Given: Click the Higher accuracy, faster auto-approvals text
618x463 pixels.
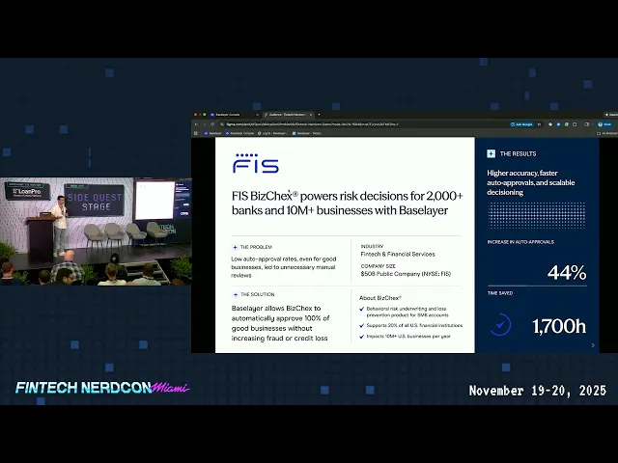Looking at the screenshot, I should pos(530,182).
